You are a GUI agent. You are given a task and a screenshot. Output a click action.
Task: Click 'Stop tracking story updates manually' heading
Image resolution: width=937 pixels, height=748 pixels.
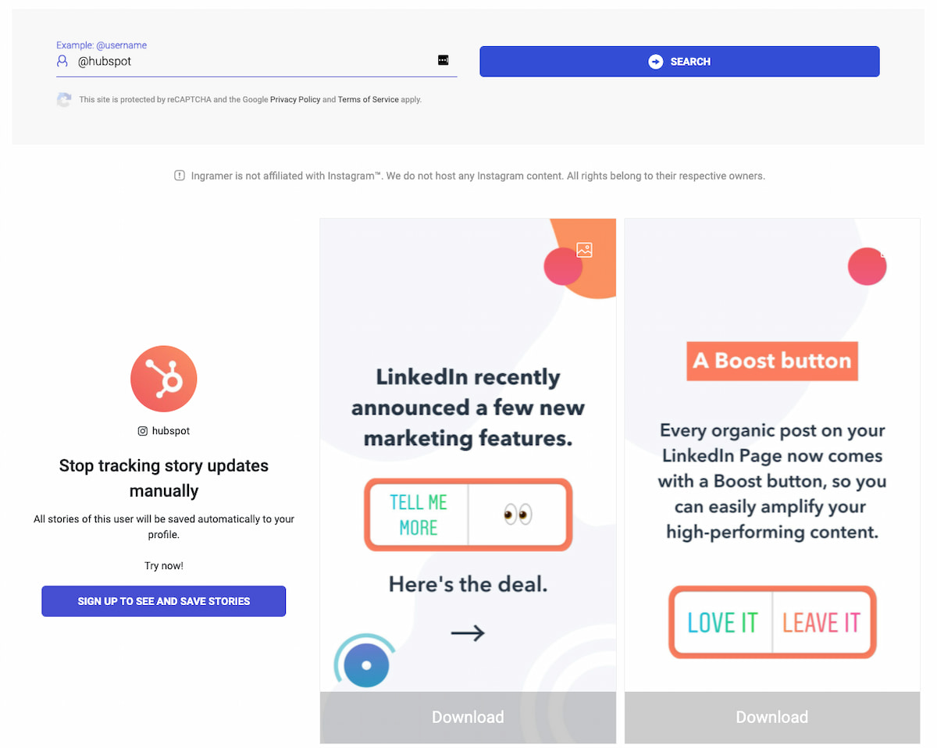(x=164, y=478)
